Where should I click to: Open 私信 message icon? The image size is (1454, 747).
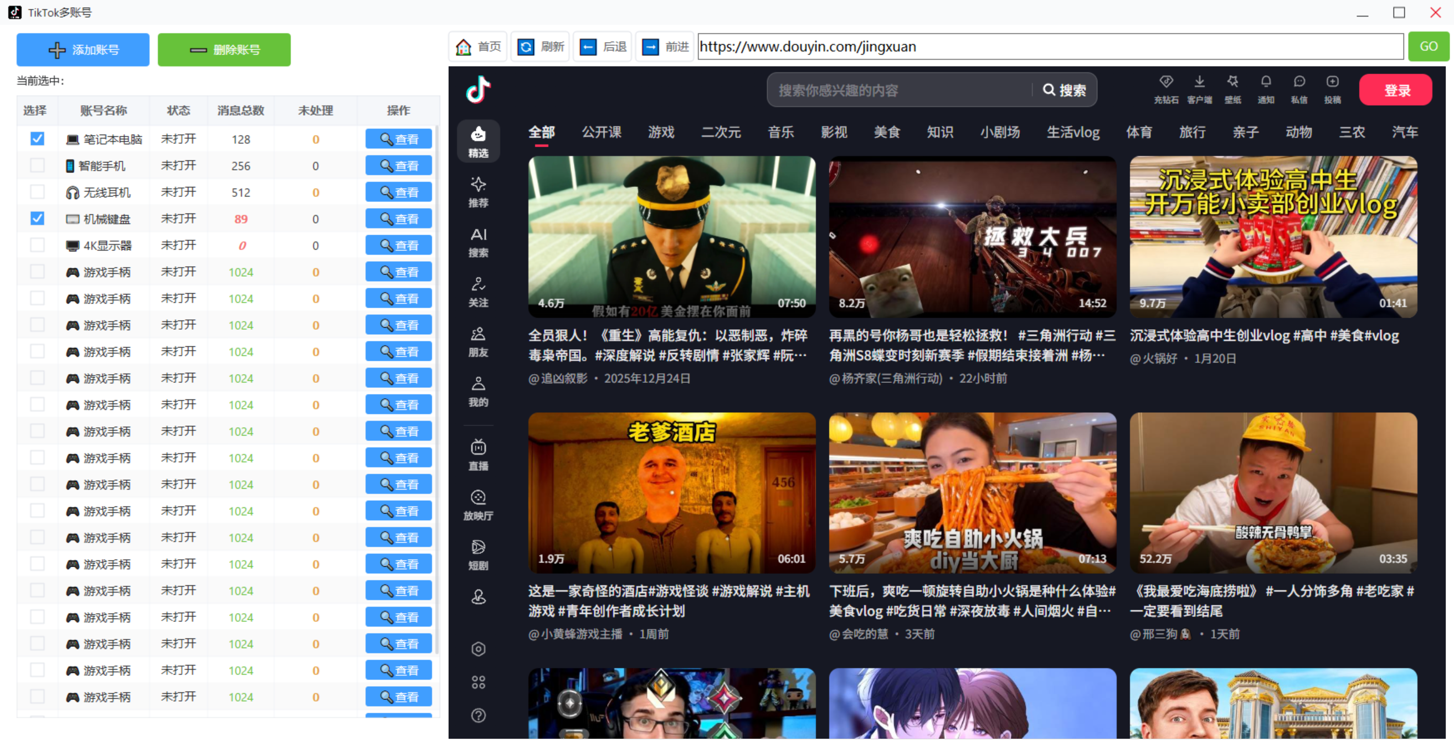[1299, 89]
